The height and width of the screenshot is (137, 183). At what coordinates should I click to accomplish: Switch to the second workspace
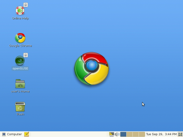pos(129,134)
